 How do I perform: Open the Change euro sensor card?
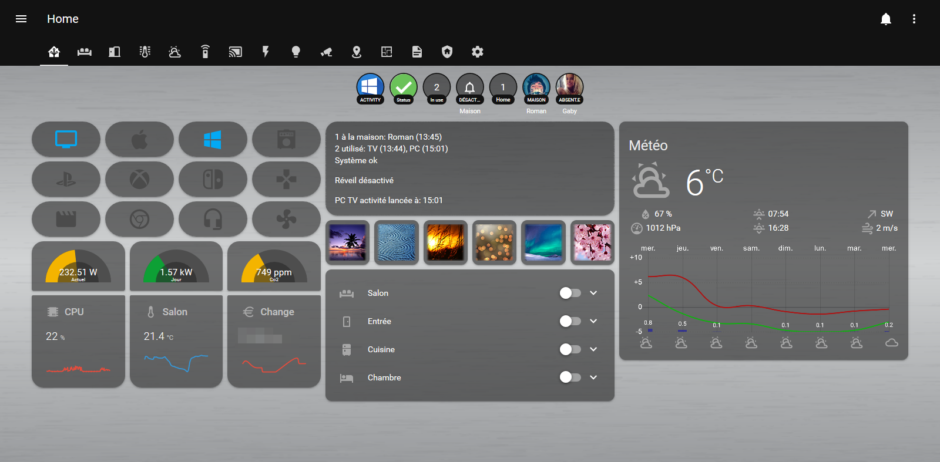tap(274, 341)
